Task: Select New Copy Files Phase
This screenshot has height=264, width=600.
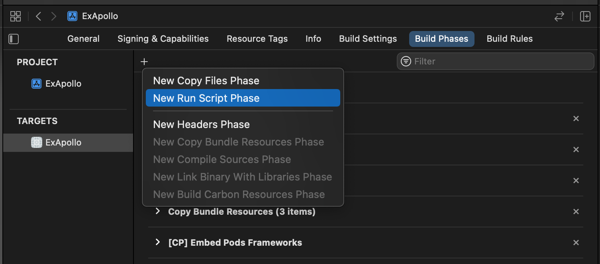Action: 206,81
